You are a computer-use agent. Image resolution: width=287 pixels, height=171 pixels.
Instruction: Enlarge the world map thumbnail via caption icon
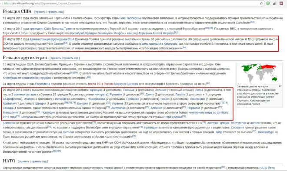click(x=280, y=86)
